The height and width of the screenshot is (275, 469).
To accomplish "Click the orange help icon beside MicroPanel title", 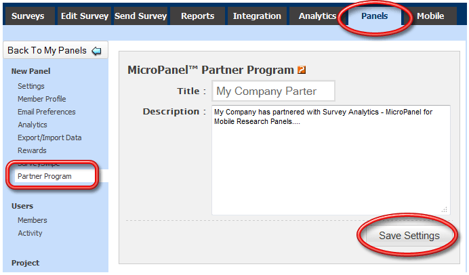I will 302,70.
